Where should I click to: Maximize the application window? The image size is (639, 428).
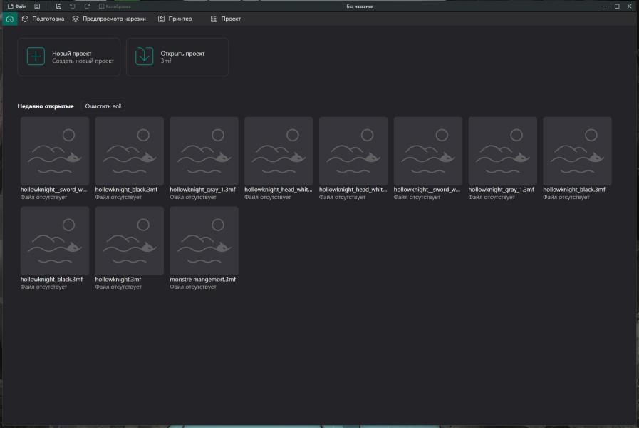(x=617, y=6)
